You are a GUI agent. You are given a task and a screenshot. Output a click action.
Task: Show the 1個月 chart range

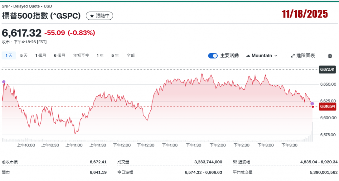point(41,55)
